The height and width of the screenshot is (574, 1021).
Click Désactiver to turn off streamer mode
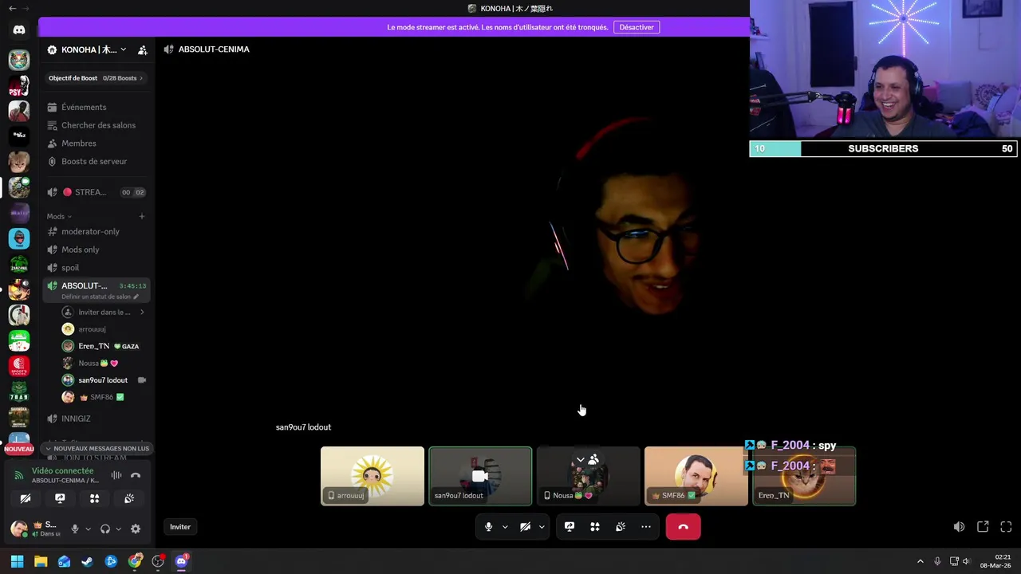(x=637, y=27)
